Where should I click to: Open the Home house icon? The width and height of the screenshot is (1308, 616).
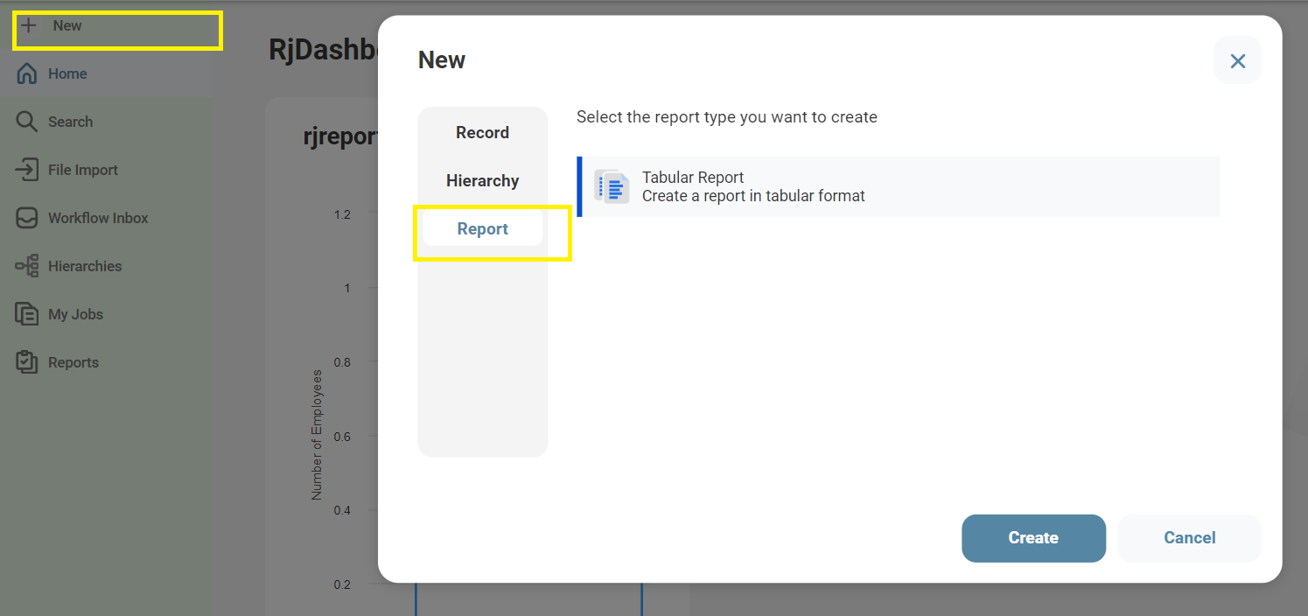pyautogui.click(x=27, y=73)
